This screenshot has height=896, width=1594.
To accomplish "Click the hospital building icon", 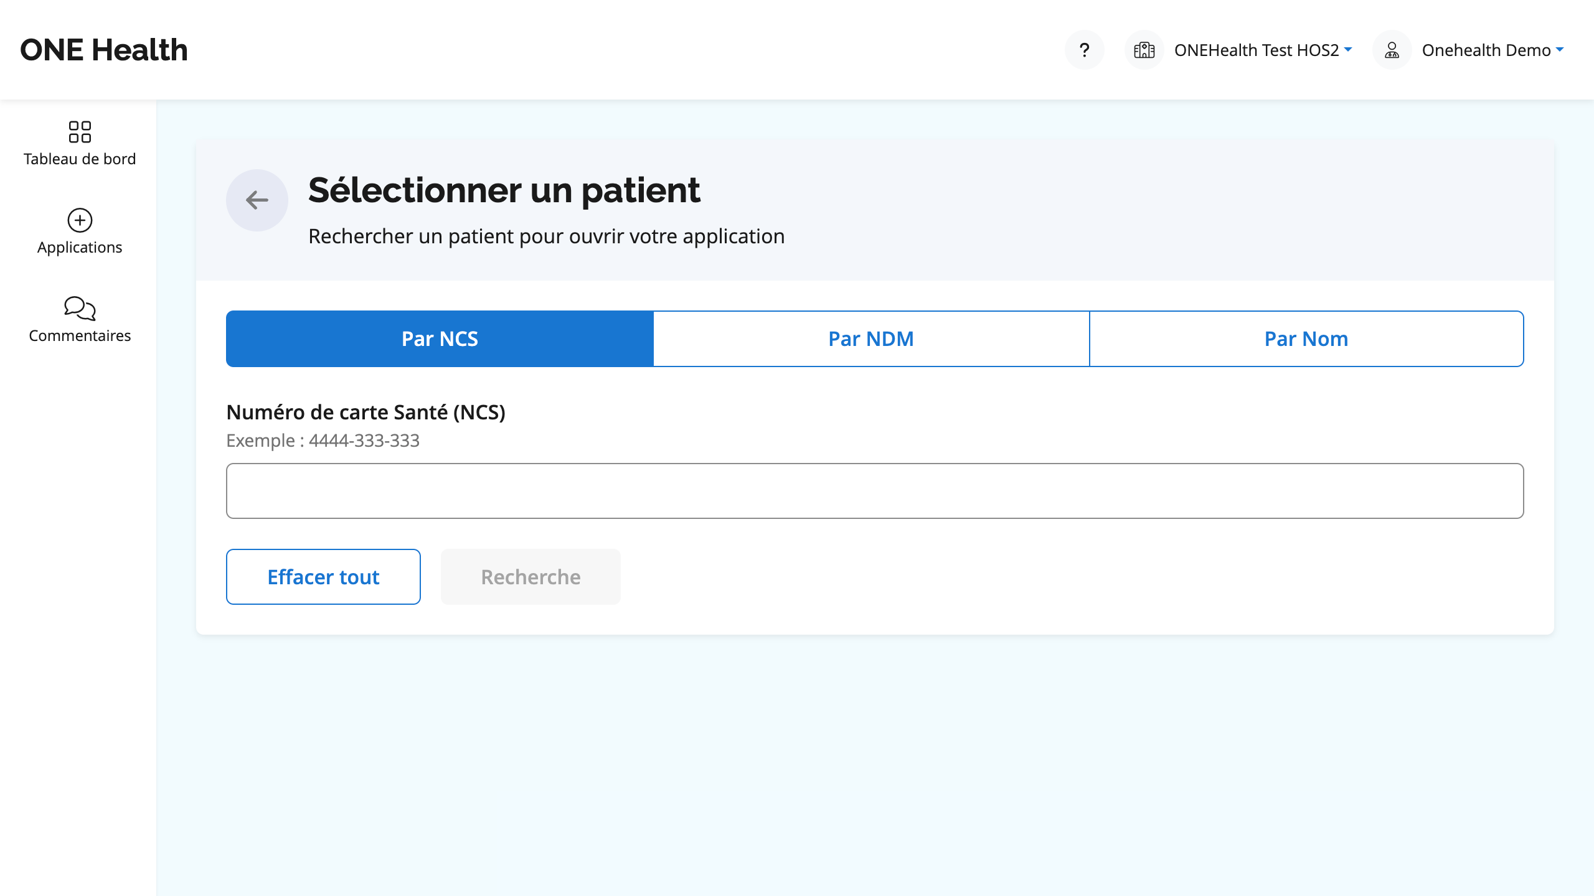I will pyautogui.click(x=1144, y=50).
